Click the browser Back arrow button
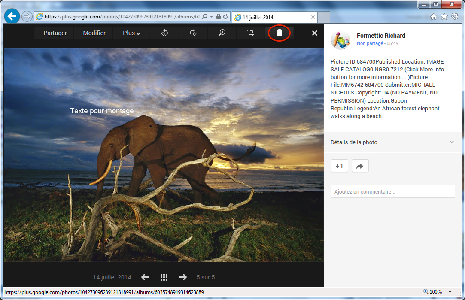This screenshot has height=300, width=465. (12, 16)
